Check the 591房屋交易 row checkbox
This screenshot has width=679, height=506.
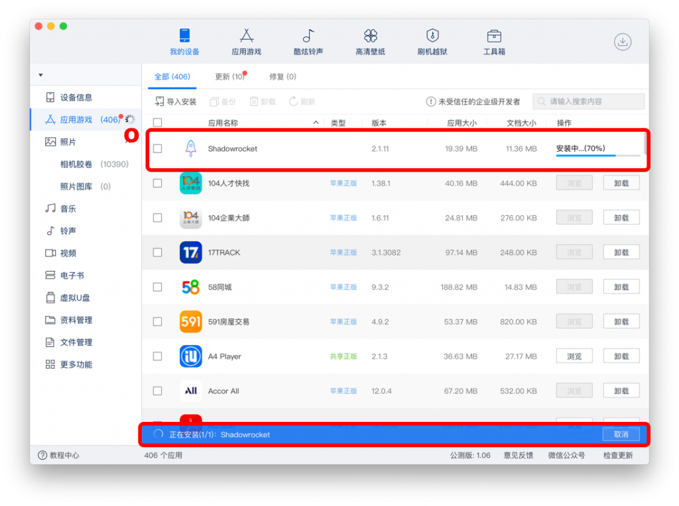pyautogui.click(x=158, y=322)
